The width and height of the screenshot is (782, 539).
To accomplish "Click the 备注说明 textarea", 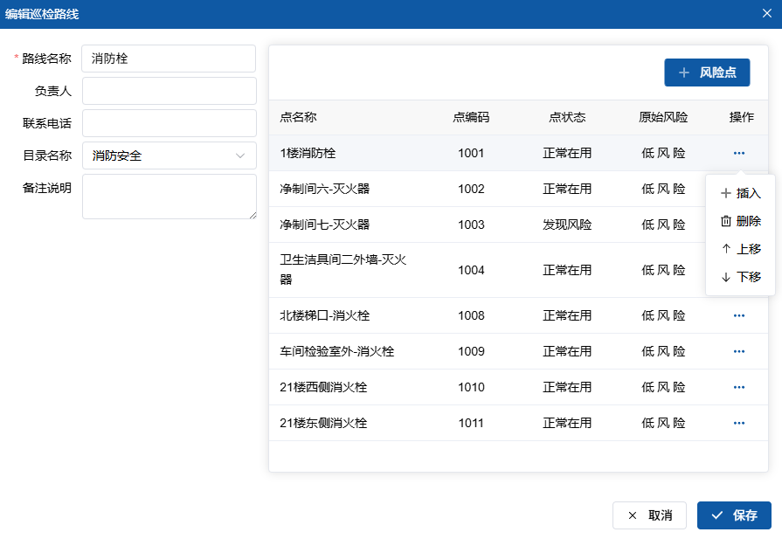I will [169, 197].
